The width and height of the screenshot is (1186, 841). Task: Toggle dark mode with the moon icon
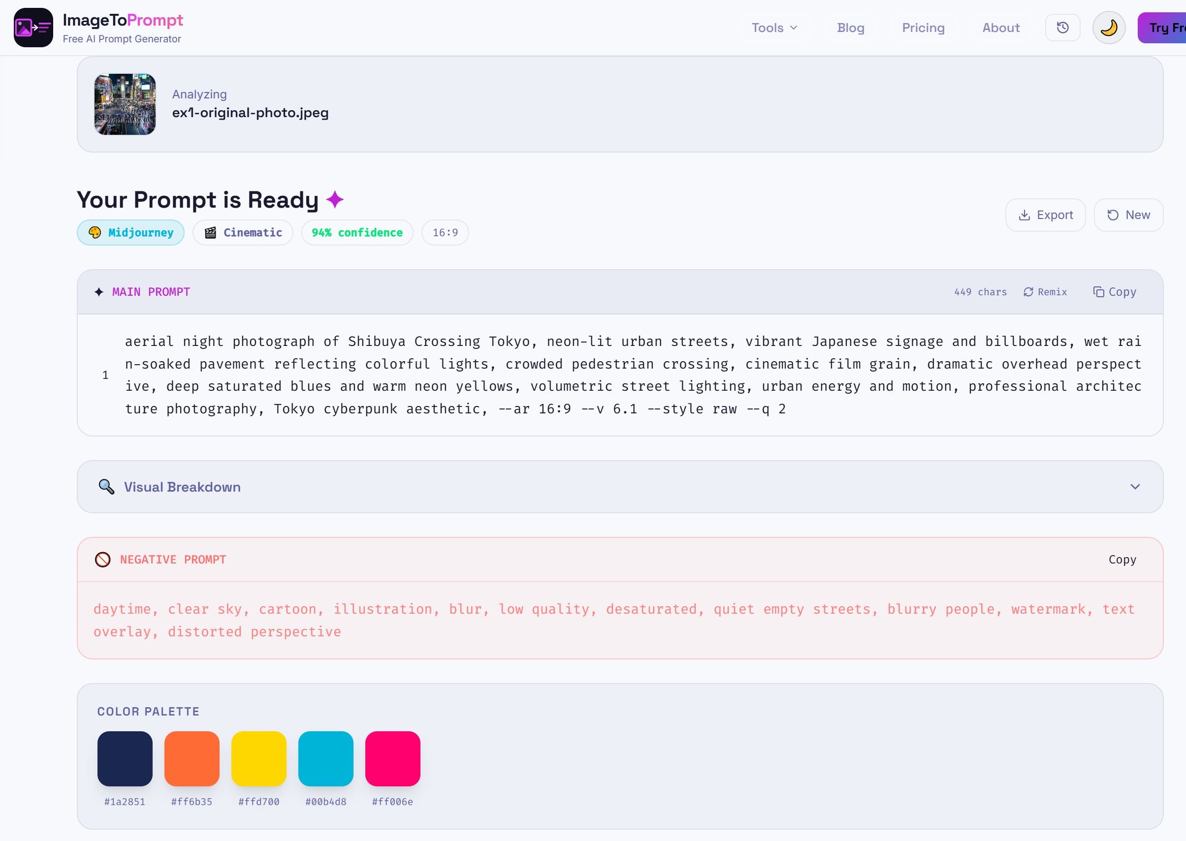click(x=1109, y=28)
